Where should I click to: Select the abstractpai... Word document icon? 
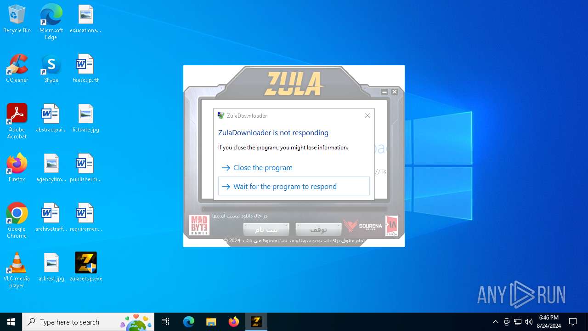coord(51,119)
